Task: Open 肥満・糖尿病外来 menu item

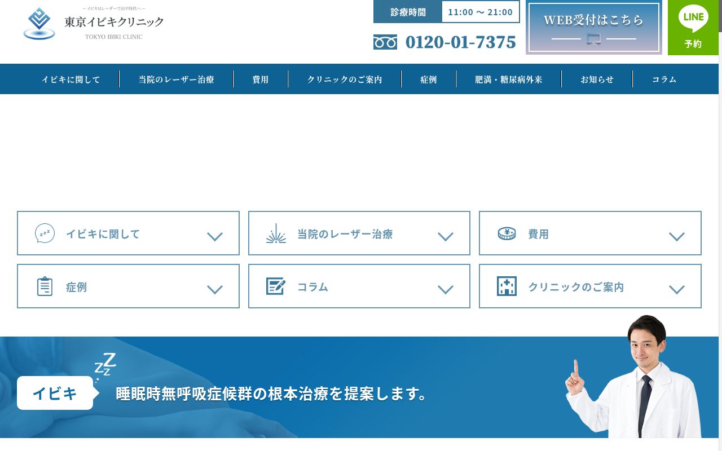Action: [509, 79]
